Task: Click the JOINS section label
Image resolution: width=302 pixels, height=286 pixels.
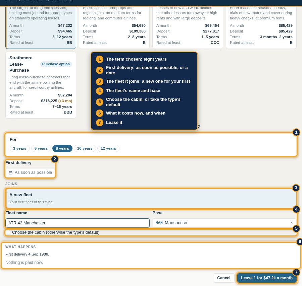Action: [x=11, y=184]
